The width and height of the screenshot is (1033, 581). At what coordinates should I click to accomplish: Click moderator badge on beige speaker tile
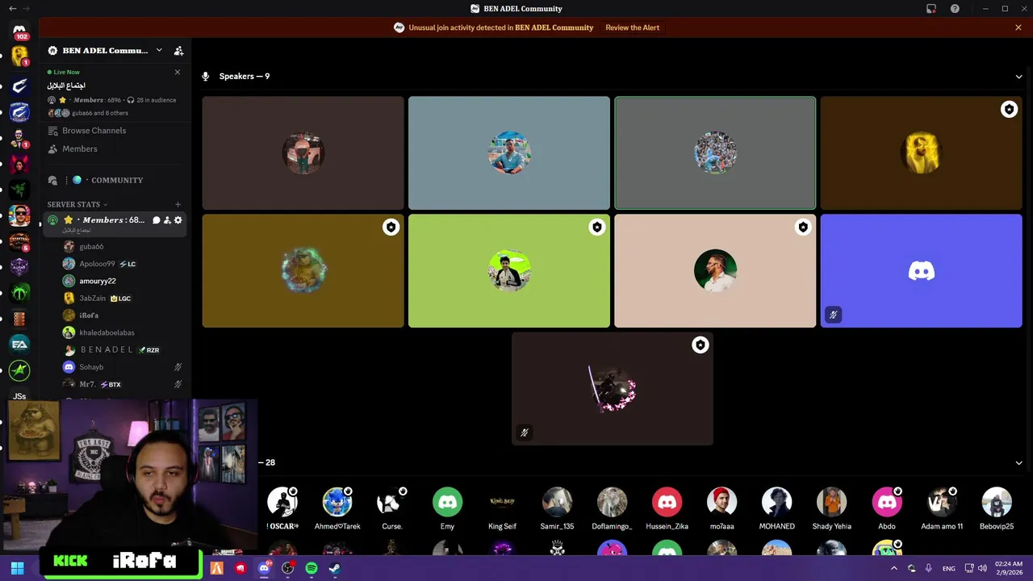pyautogui.click(x=803, y=228)
